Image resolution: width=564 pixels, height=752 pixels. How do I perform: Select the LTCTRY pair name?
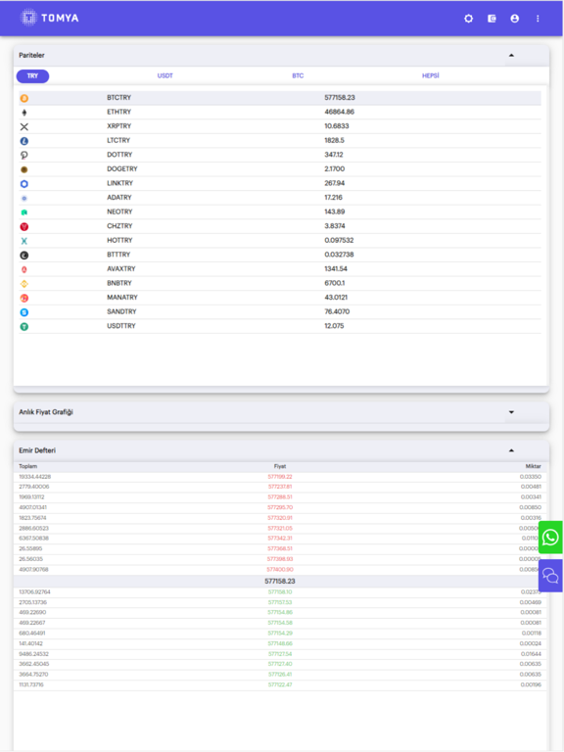tap(118, 141)
